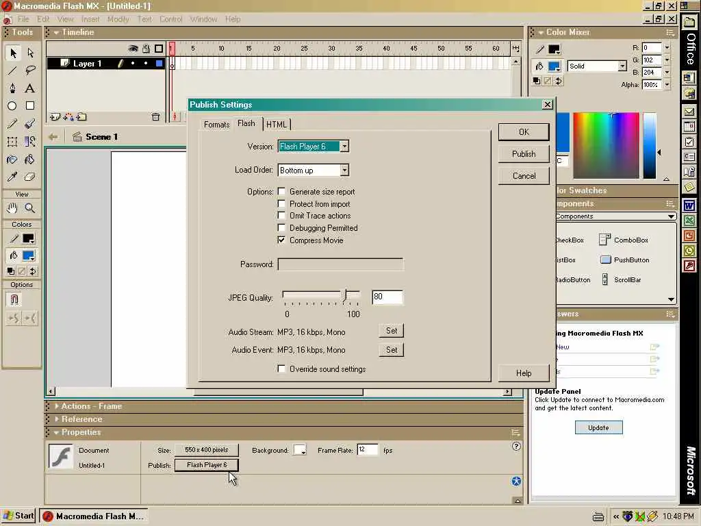Enable Override sound settings checkbox
Viewport: 701px width, 526px height.
coord(281,368)
